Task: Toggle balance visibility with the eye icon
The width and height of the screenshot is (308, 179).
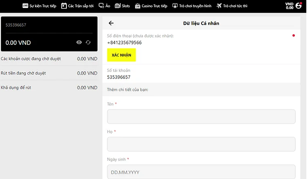Action: tap(79, 43)
